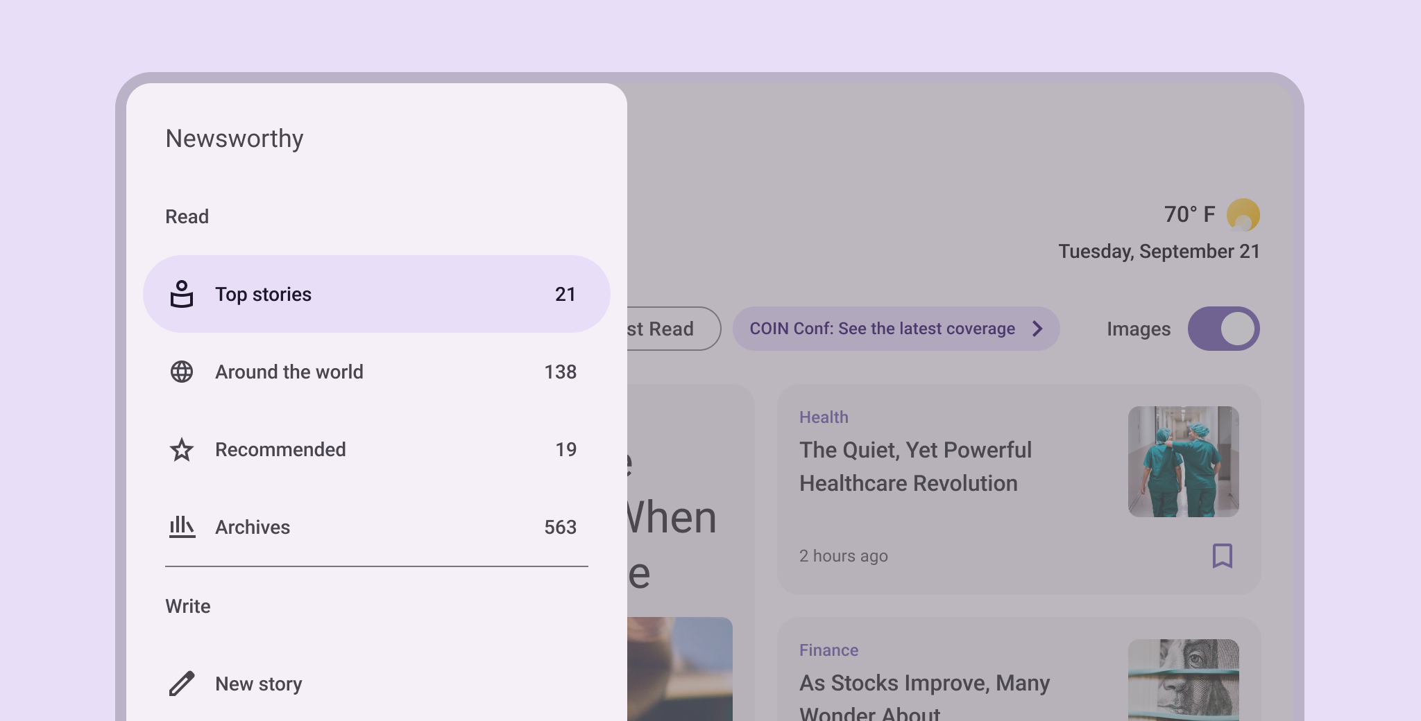Viewport: 1421px width, 721px height.
Task: Click the pencil icon for New story
Action: tap(182, 684)
